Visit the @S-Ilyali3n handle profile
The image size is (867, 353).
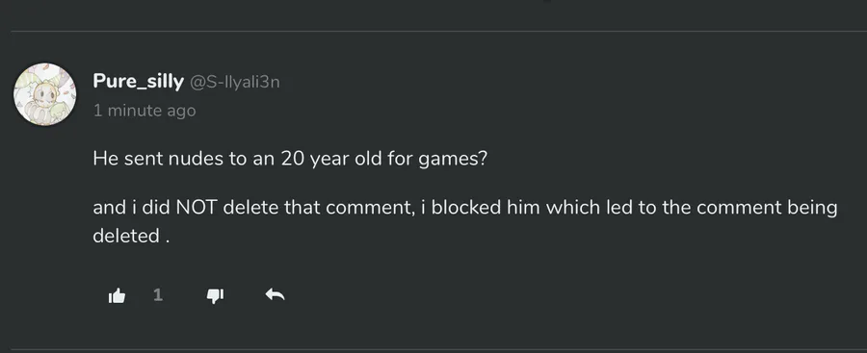point(235,82)
